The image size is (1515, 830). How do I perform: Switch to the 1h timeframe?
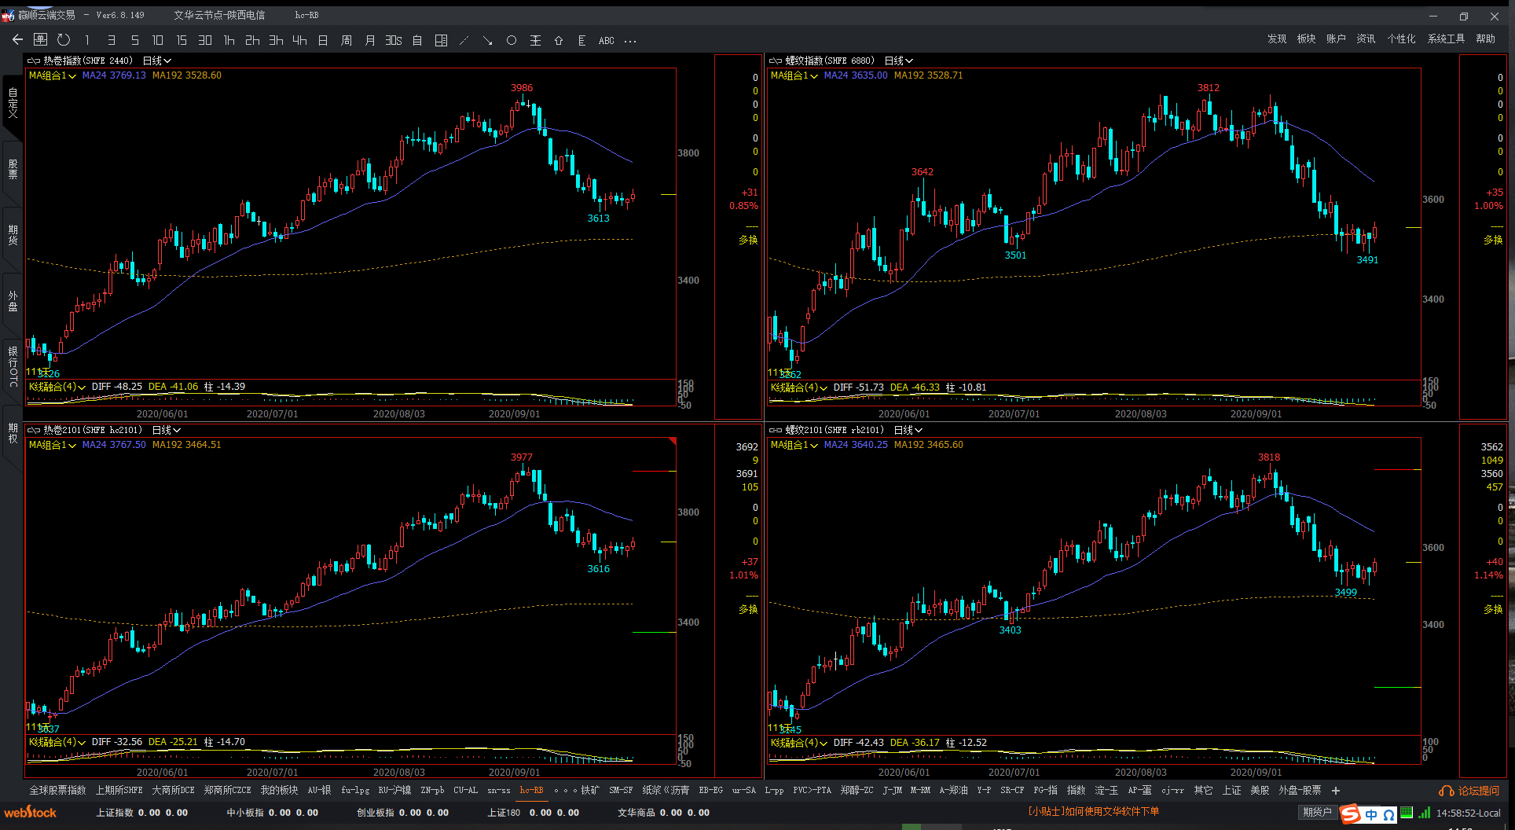(229, 40)
